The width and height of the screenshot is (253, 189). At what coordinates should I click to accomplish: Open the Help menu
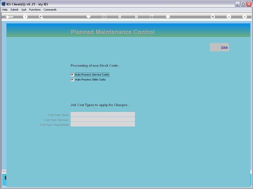5,10
